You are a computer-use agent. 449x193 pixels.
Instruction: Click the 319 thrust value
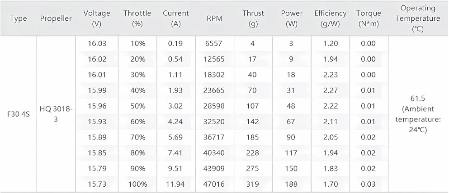point(252,184)
